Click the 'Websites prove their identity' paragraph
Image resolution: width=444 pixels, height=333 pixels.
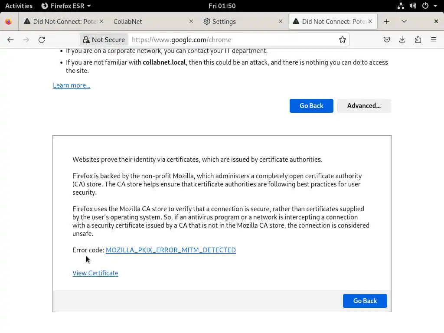[197, 160]
